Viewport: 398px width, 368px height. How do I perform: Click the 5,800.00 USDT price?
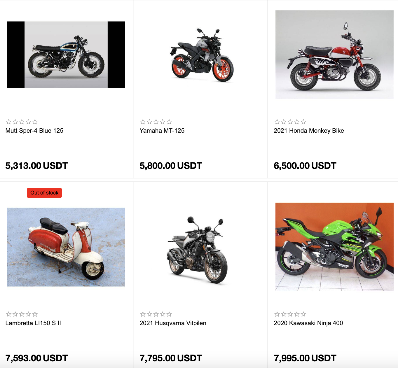pos(171,166)
